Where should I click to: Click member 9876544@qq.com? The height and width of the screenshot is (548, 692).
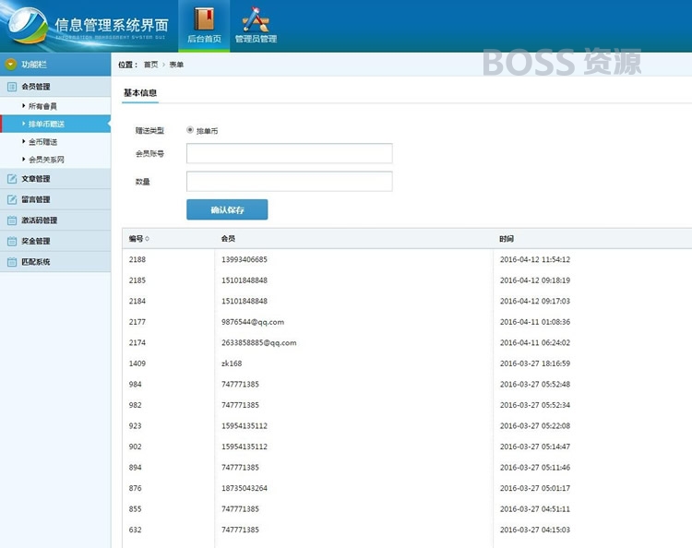click(253, 322)
